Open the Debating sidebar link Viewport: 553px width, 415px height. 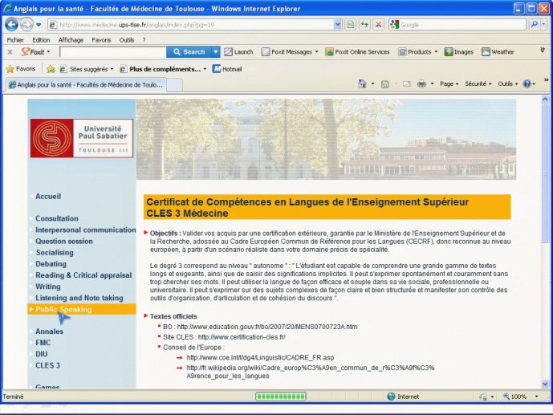coord(51,264)
